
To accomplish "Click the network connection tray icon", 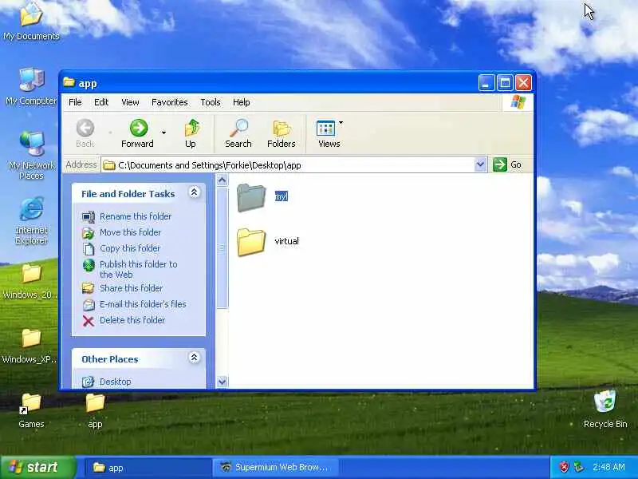I will tap(577, 467).
